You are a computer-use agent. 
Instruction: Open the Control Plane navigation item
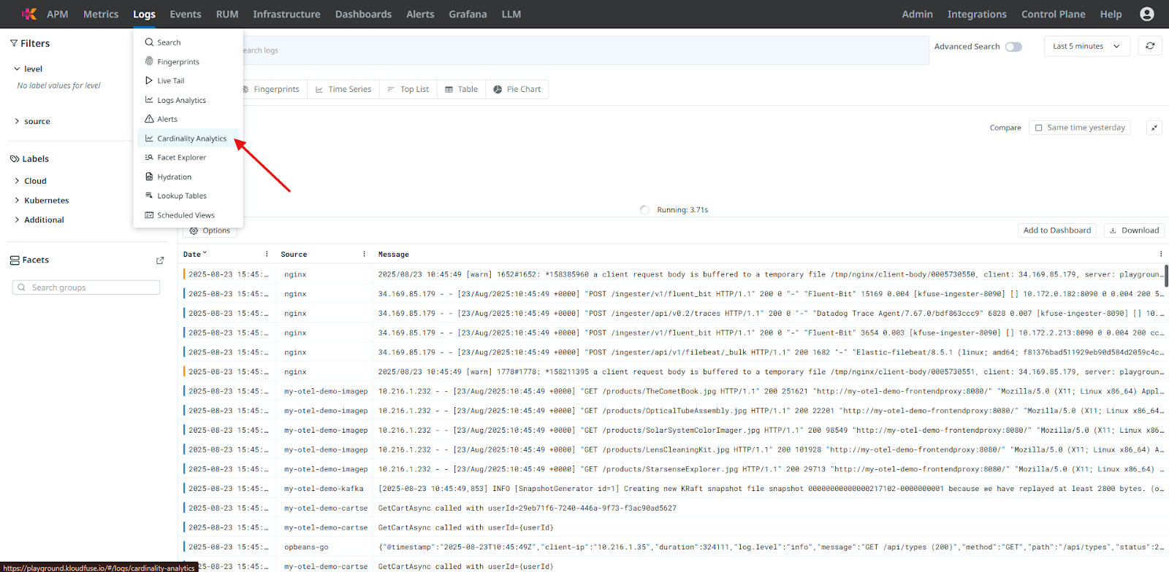click(x=1053, y=14)
